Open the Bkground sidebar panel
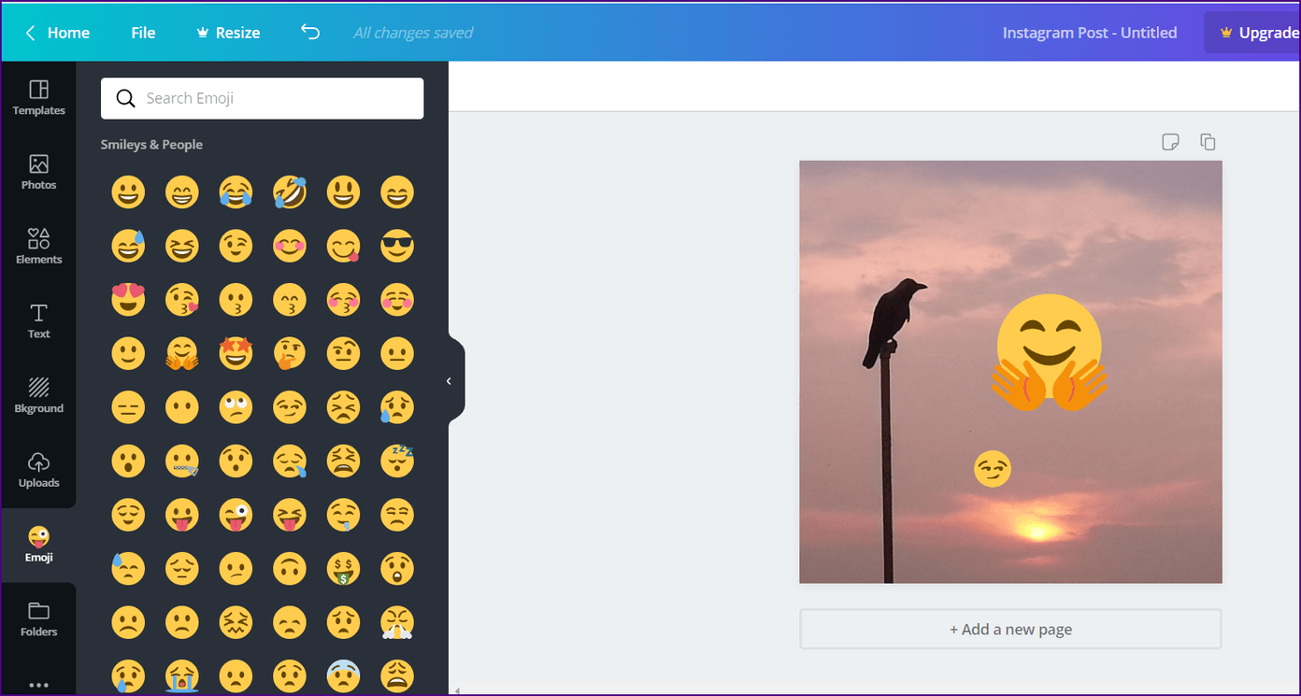This screenshot has width=1301, height=696. pos(38,396)
